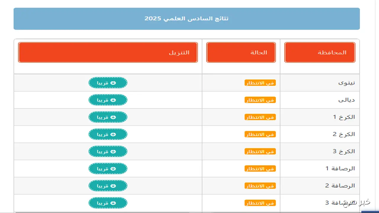This screenshot has width=379, height=213.
Task: Click the في الانتظار status for الكرخ 1
Action: 260,117
